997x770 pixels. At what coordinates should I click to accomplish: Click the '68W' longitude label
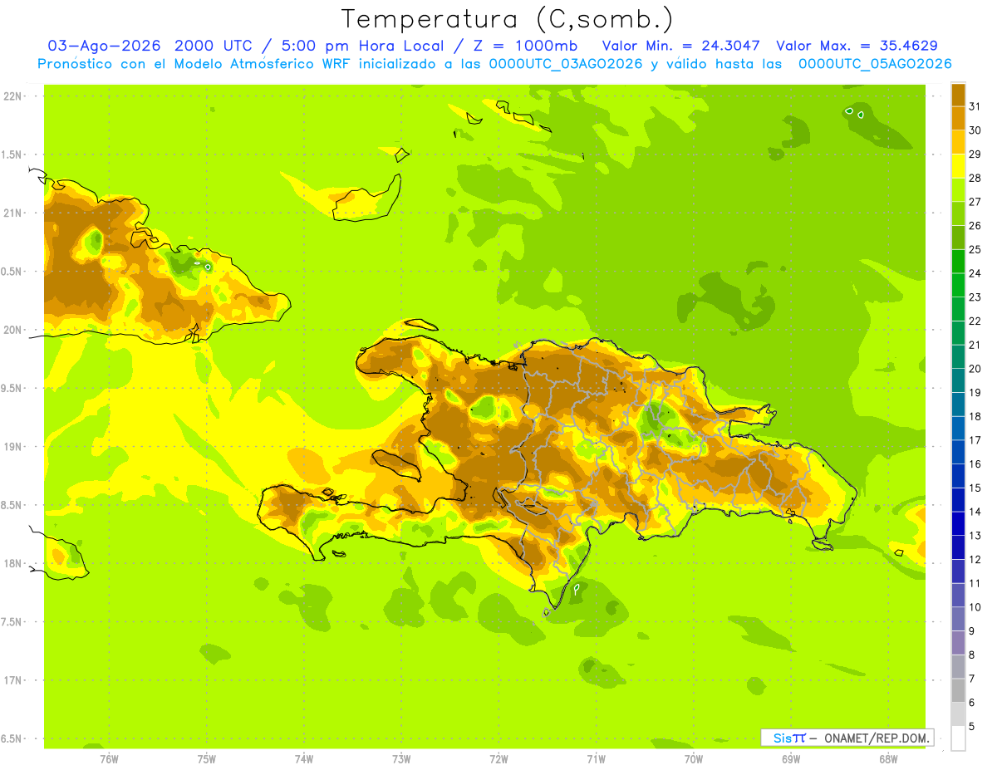[888, 758]
